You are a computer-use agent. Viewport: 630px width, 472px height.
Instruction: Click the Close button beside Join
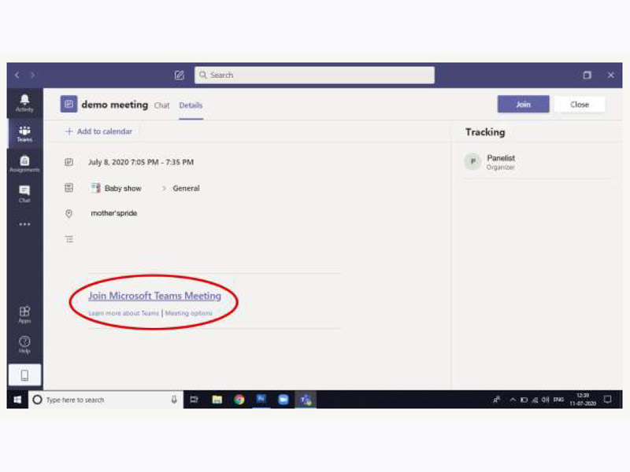click(x=580, y=105)
